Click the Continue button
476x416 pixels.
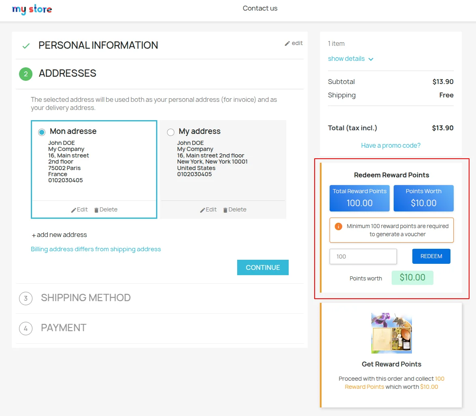click(x=262, y=267)
